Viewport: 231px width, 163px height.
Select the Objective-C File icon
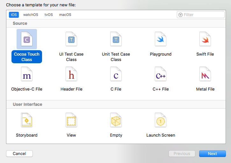[27, 74]
